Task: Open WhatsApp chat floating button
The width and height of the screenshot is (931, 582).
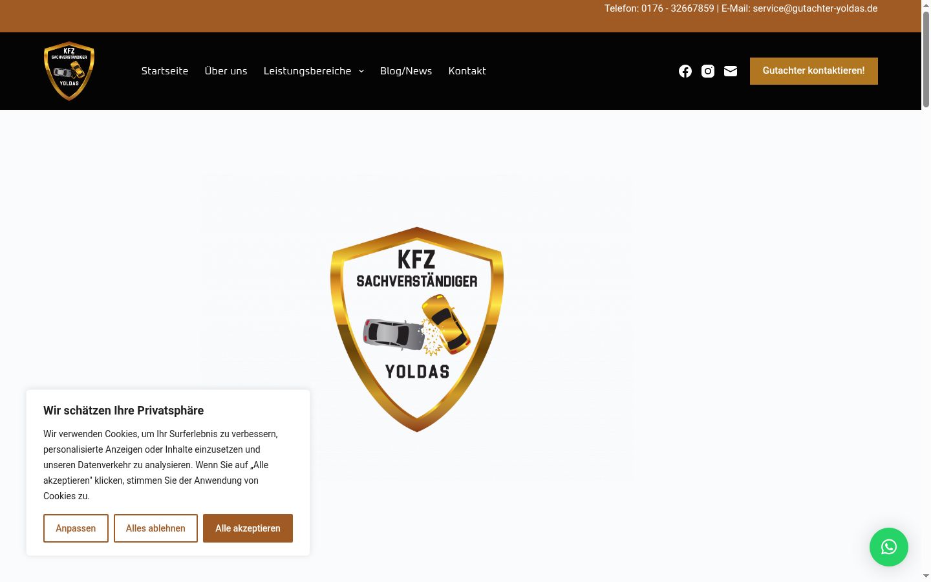Action: pos(889,547)
